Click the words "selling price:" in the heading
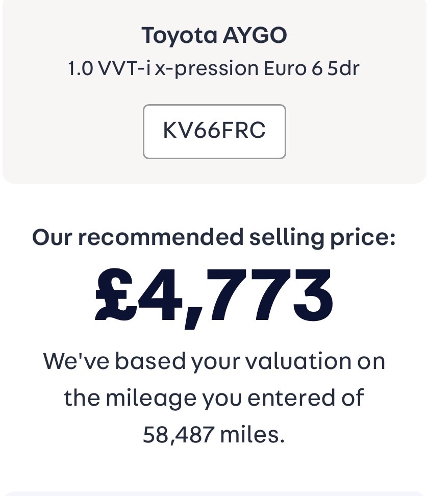The width and height of the screenshot is (428, 496). 323,237
